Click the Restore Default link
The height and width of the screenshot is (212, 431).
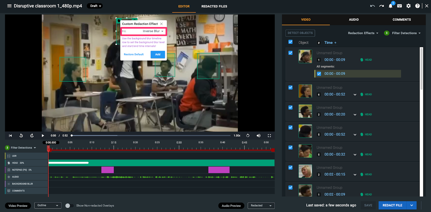pos(134,54)
